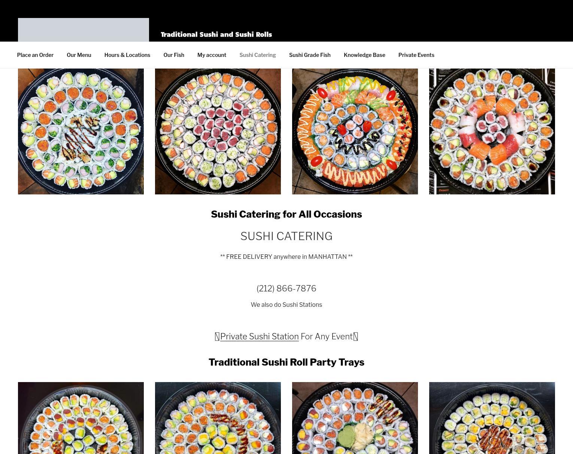573x454 pixels.
Task: Select the Our Fish menu item
Action: [174, 55]
